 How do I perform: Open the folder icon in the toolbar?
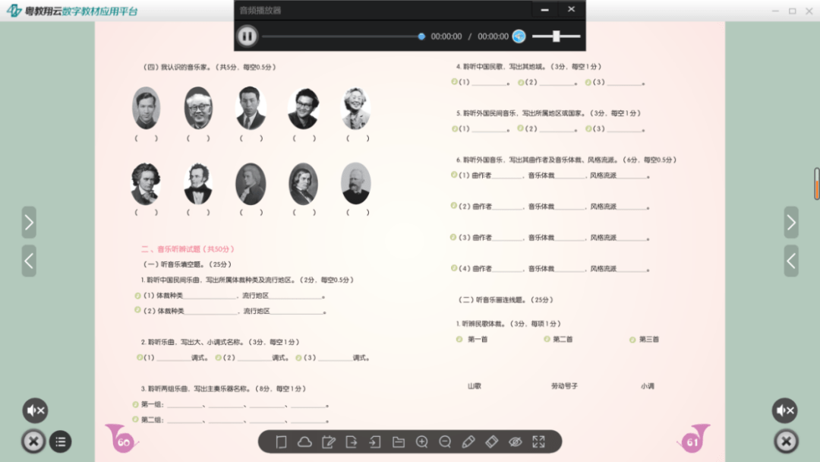[398, 441]
